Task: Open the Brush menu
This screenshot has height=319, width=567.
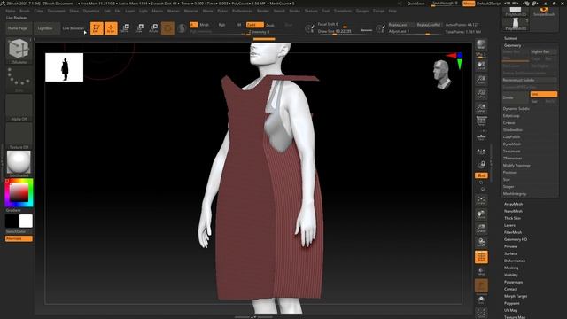Action: 25,11
